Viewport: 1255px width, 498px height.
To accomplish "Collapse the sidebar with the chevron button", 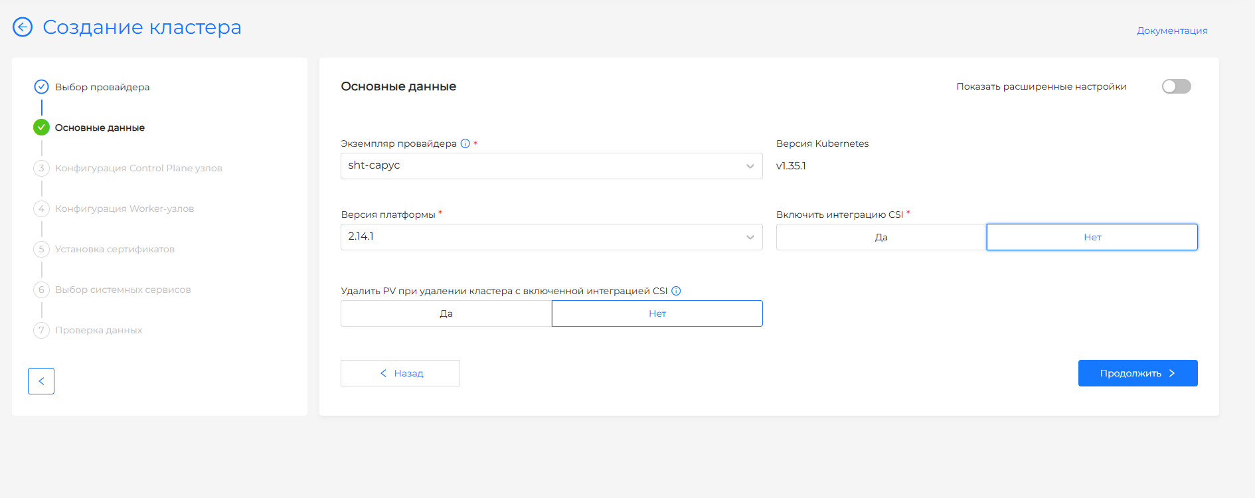I will point(41,381).
